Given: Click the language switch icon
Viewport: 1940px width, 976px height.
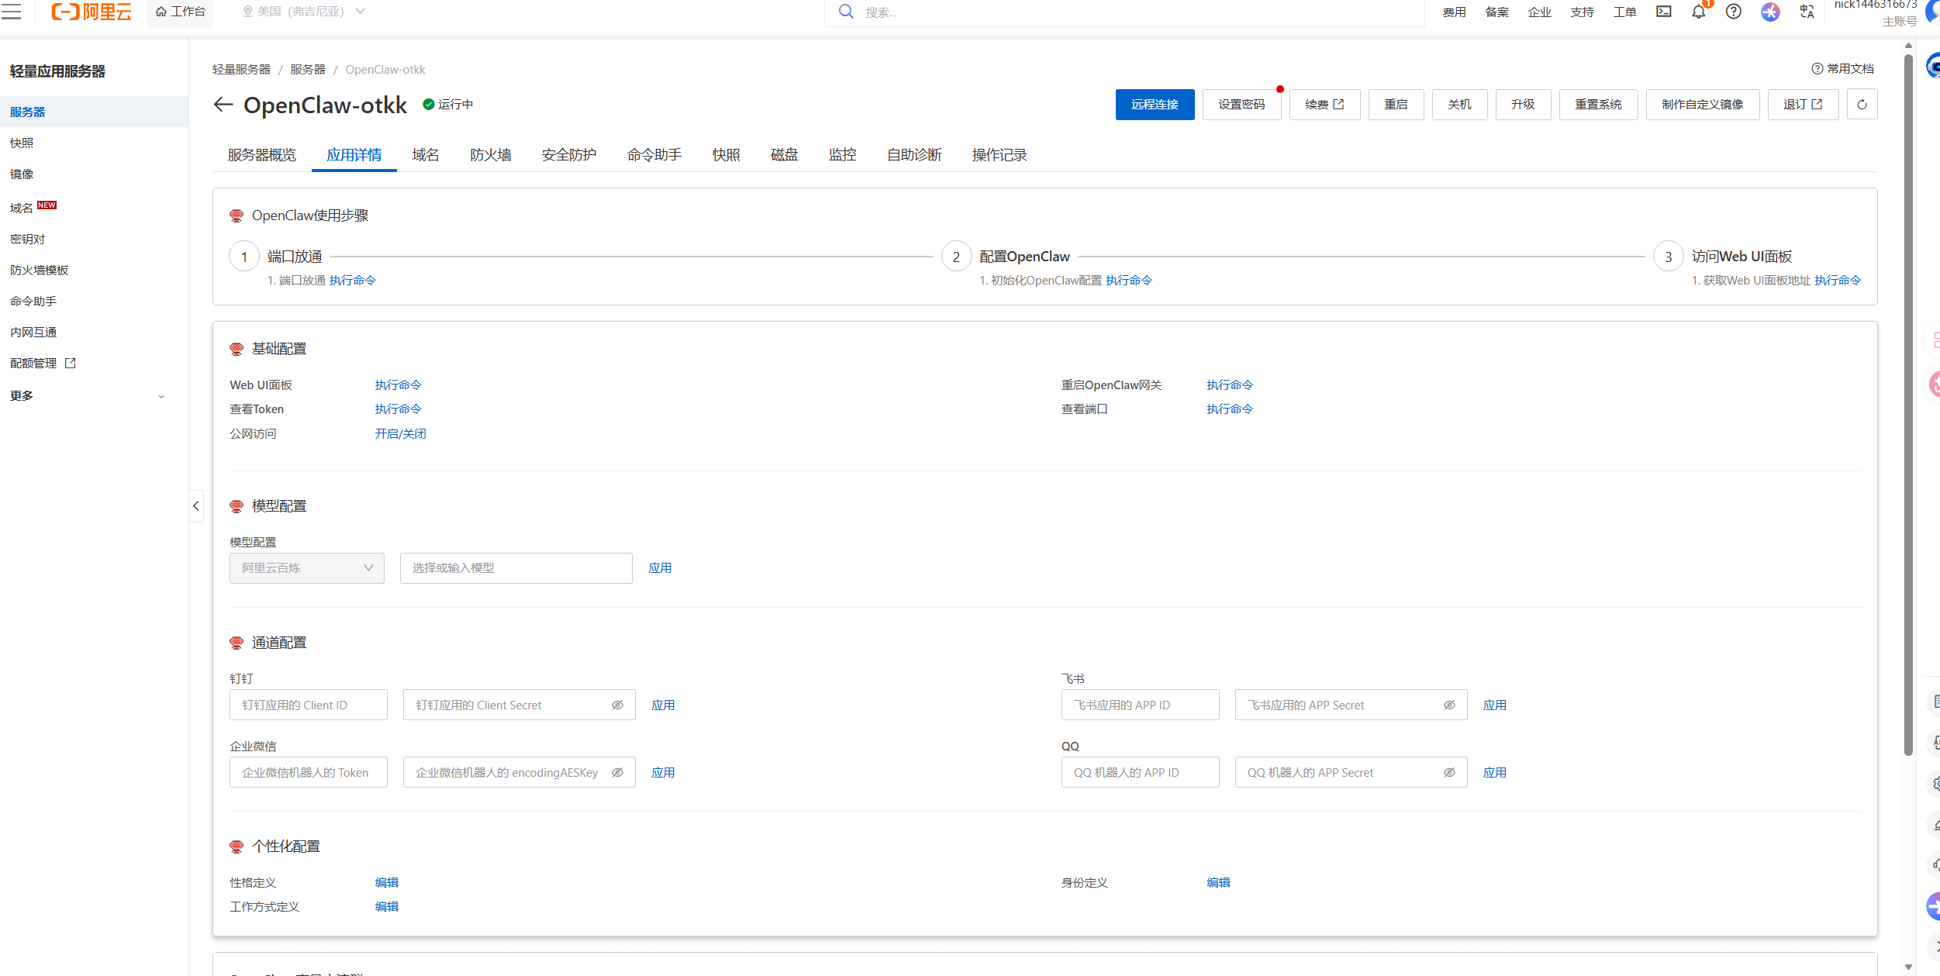Looking at the screenshot, I should [x=1807, y=12].
